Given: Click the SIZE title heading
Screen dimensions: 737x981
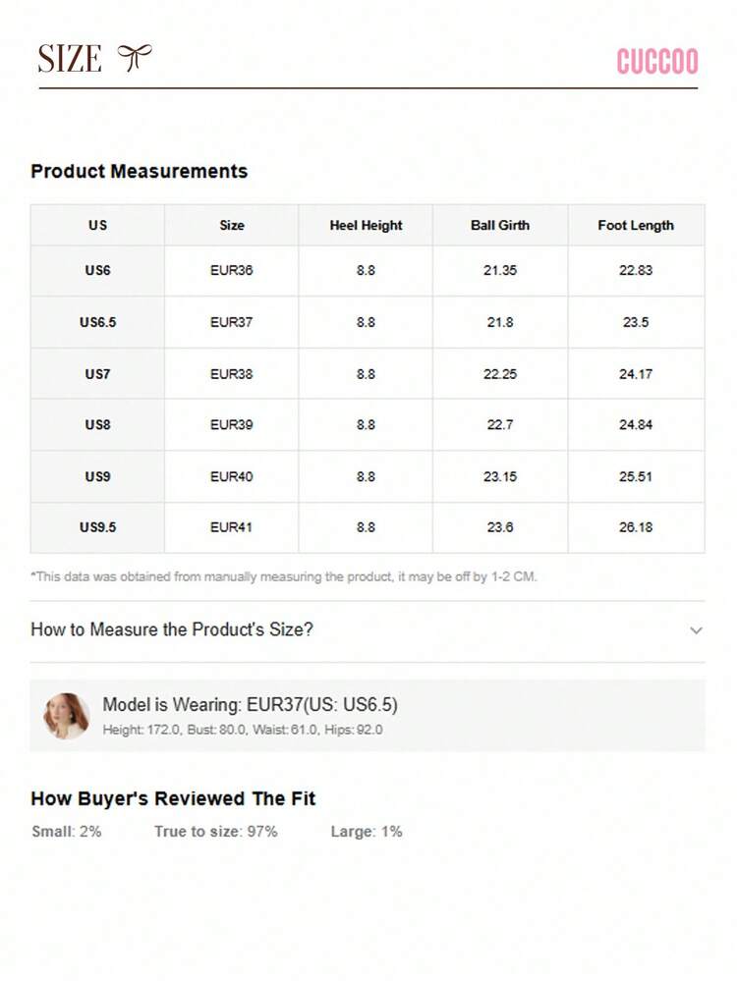Looking at the screenshot, I should (x=70, y=59).
